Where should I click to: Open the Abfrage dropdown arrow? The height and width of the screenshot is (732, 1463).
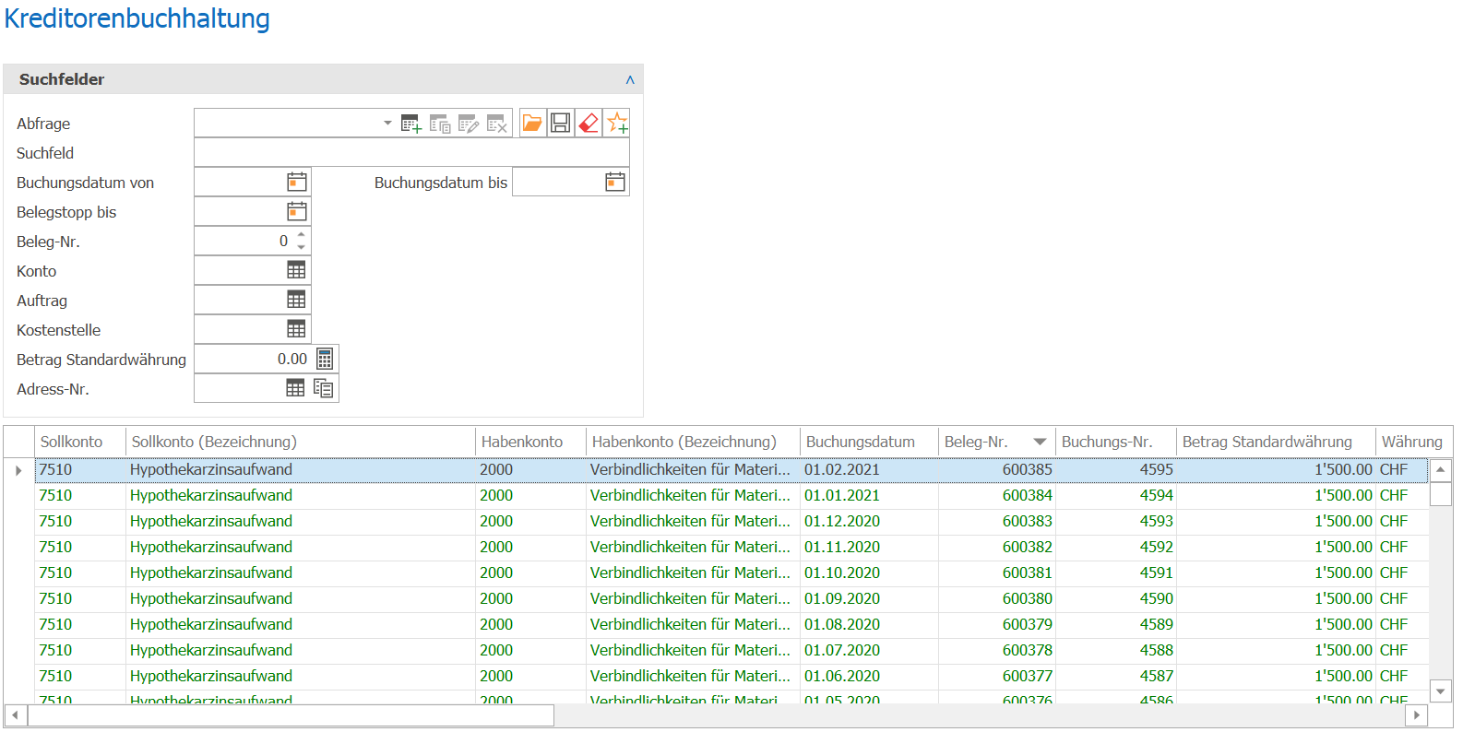coord(387,123)
